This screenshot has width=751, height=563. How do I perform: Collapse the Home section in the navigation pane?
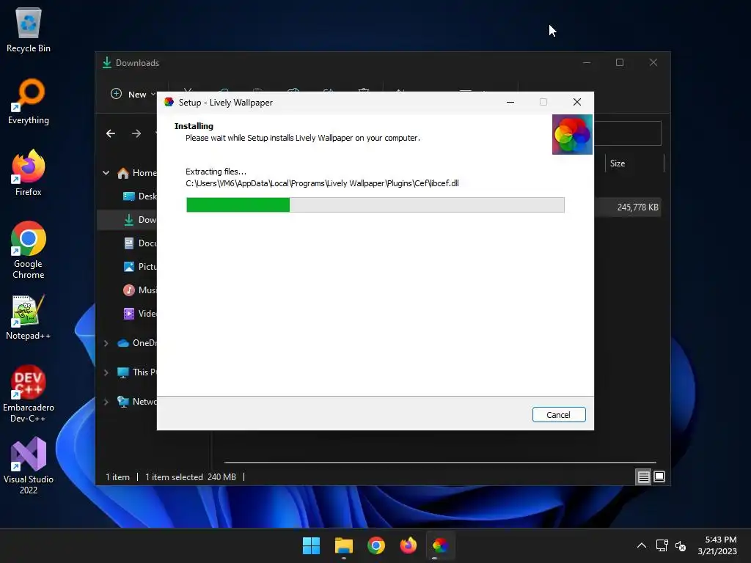pyautogui.click(x=106, y=173)
